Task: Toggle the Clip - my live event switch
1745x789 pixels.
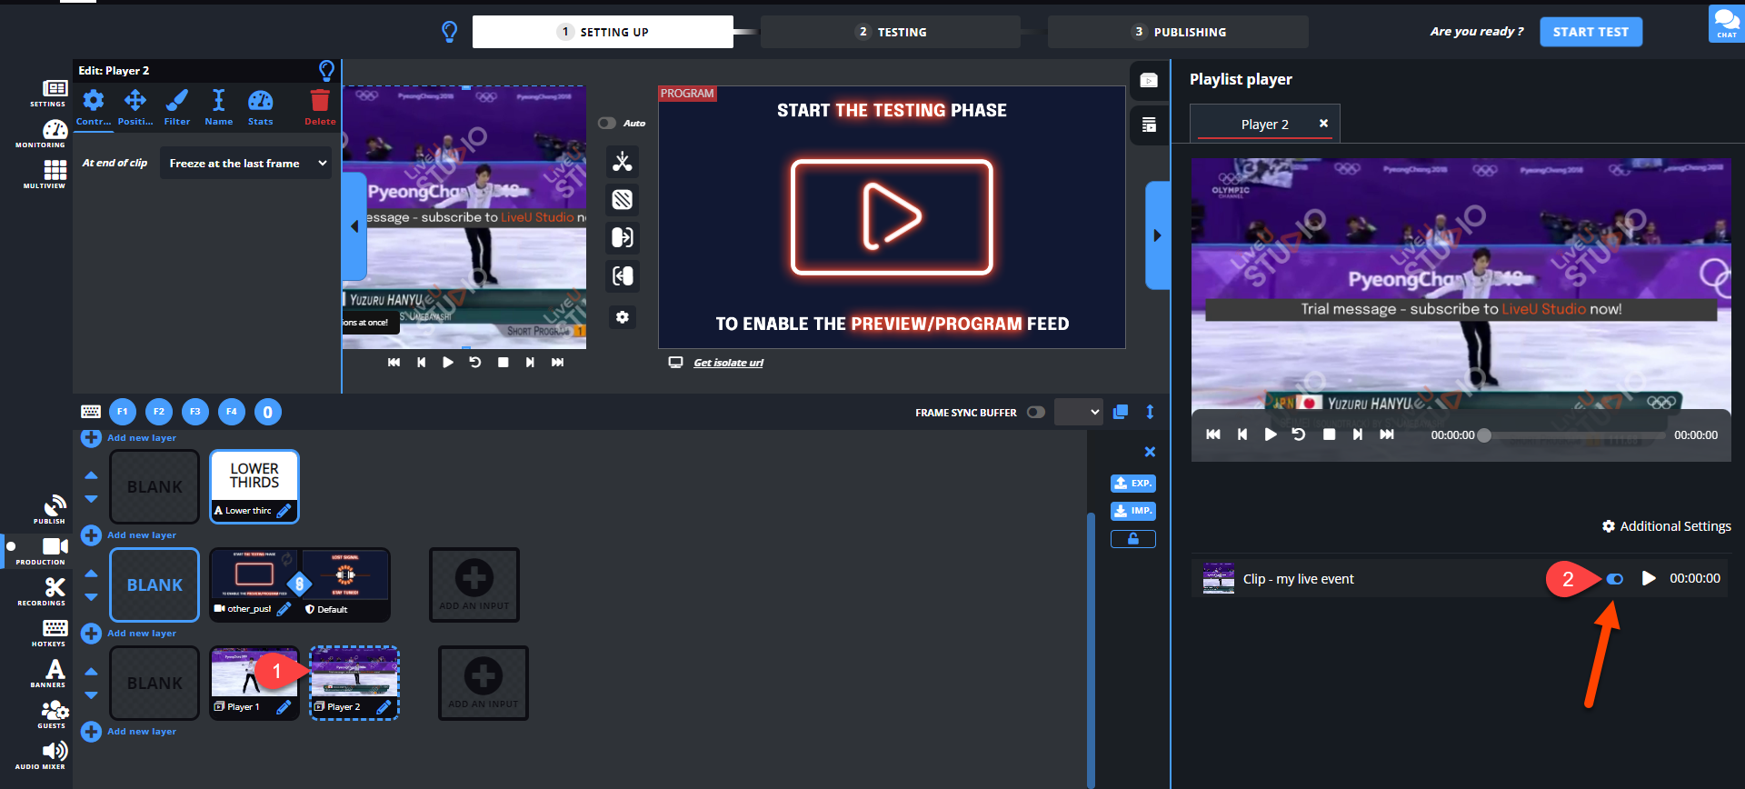Action: click(x=1615, y=579)
